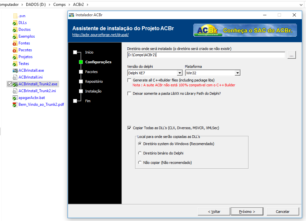Browse for install directory with ... button
The height and width of the screenshot is (221, 306).
tap(292, 55)
